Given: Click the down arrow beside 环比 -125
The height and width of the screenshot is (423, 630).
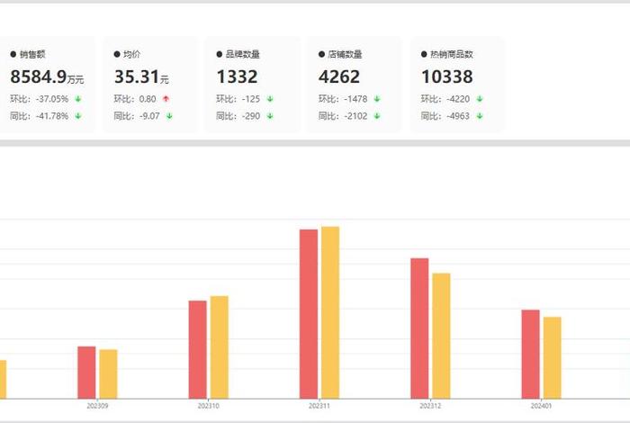Looking at the screenshot, I should click(270, 99).
